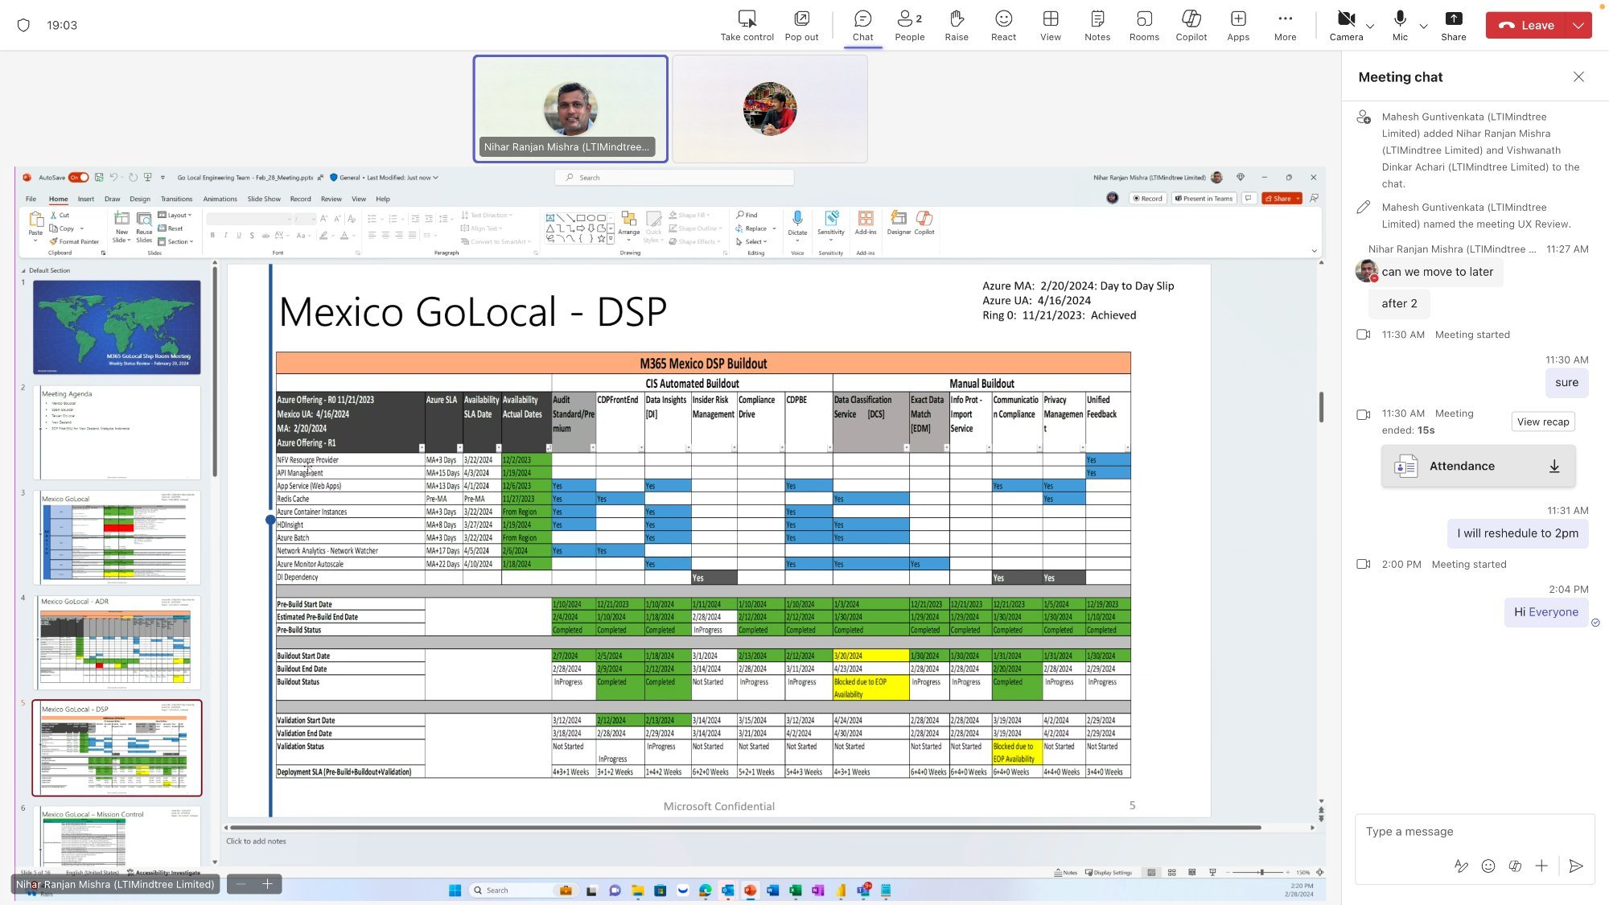Expand the Camera options chevron

click(x=1369, y=26)
